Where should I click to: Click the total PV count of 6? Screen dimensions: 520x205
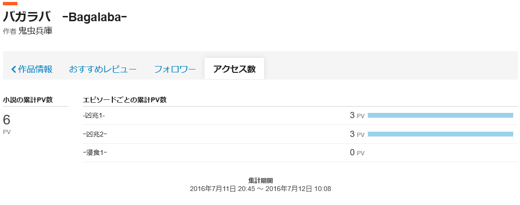[7, 120]
